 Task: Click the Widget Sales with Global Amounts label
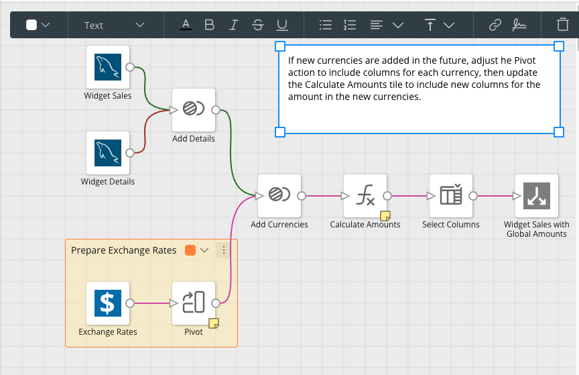tap(537, 229)
